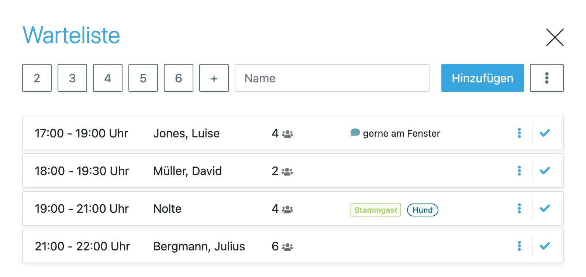Close the Warteliste dialog
Screen dimensions: 586x277
pyautogui.click(x=555, y=37)
